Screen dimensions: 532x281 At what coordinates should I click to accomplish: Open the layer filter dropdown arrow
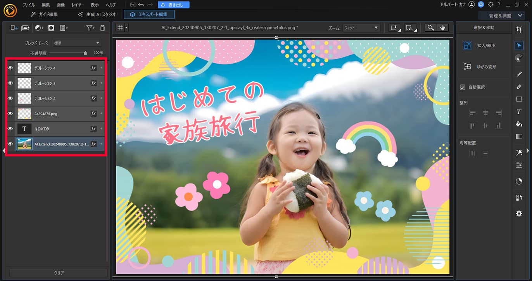[93, 27]
